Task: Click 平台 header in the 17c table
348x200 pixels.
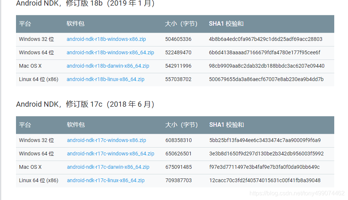Action: point(25,125)
